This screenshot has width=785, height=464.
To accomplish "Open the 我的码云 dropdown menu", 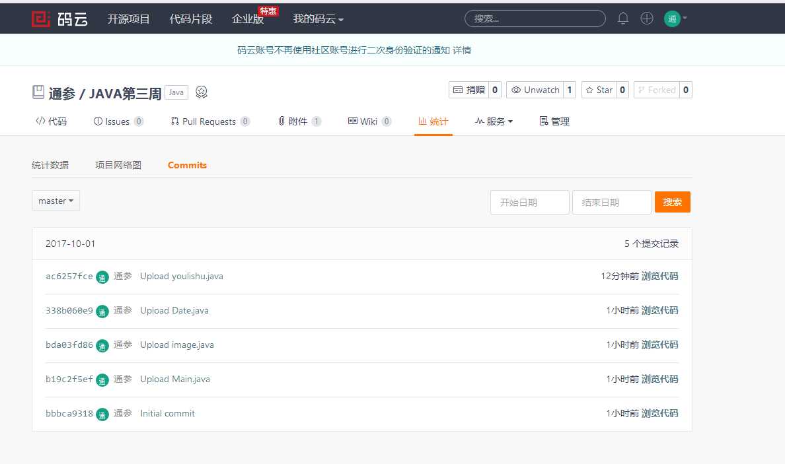I will point(318,19).
